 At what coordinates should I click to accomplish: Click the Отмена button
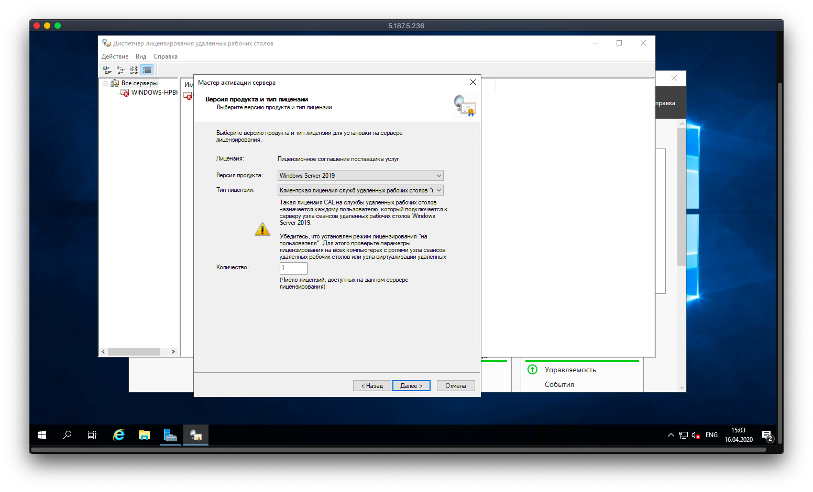(456, 386)
